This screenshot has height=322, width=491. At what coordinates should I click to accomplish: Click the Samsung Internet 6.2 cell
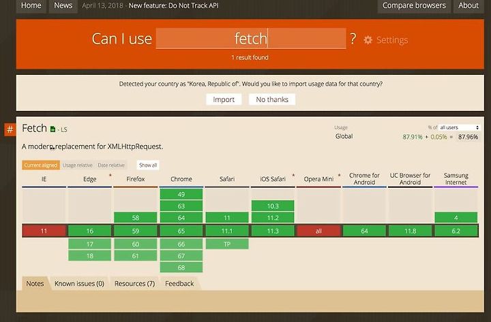tap(456, 231)
